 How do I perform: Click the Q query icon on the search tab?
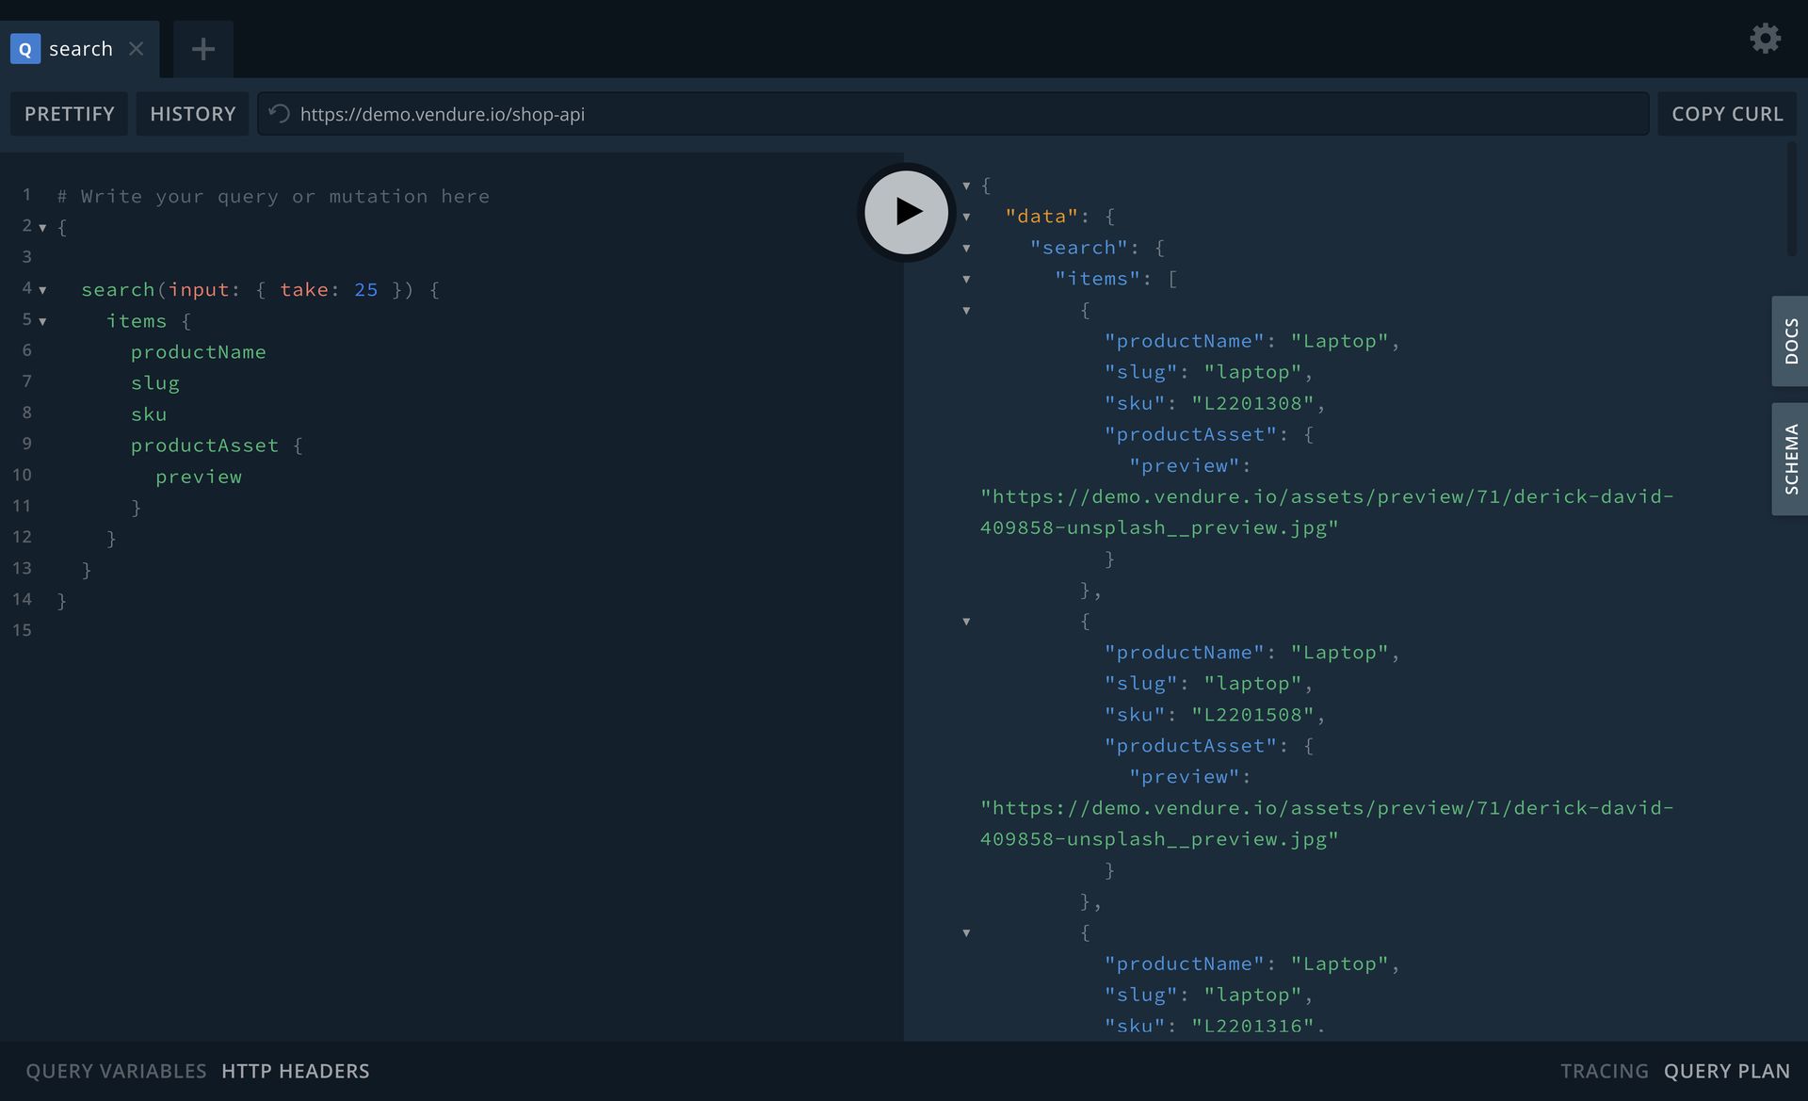pos(24,49)
